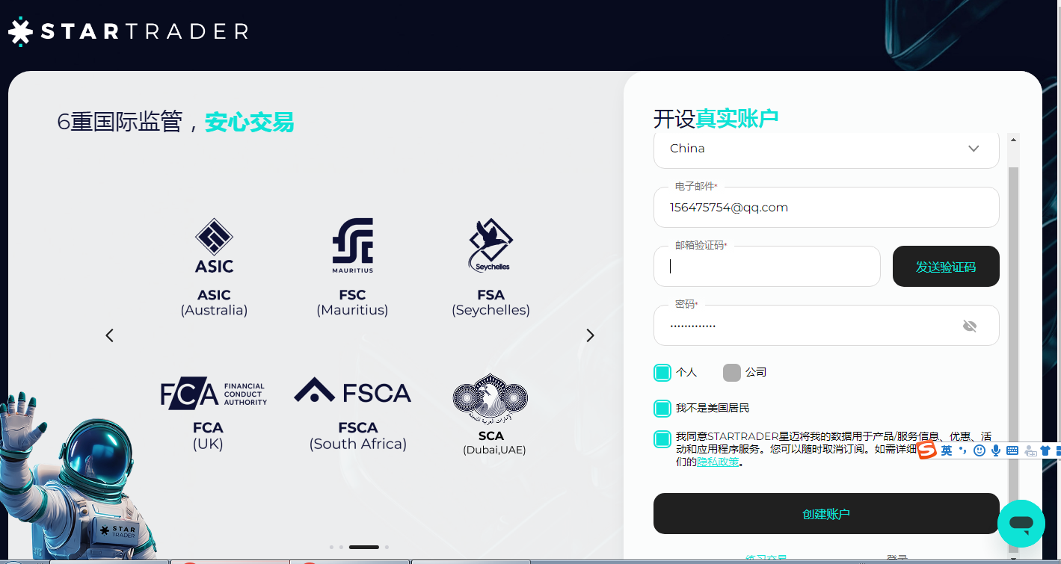Show password with the eye-slash icon
This screenshot has width=1061, height=564.
tap(970, 326)
